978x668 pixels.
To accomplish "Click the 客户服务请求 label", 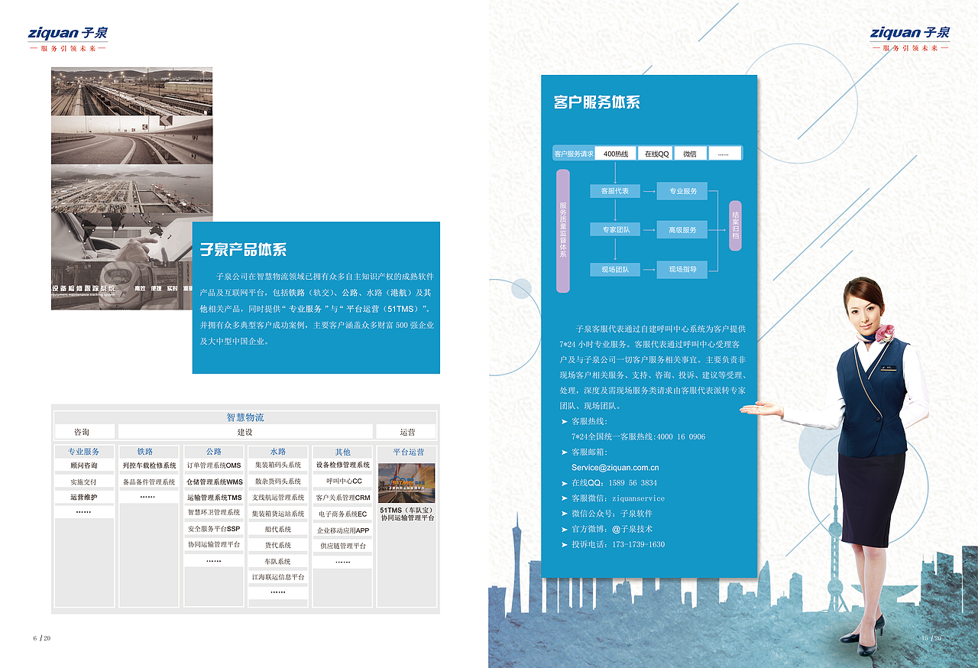I will click(x=574, y=154).
